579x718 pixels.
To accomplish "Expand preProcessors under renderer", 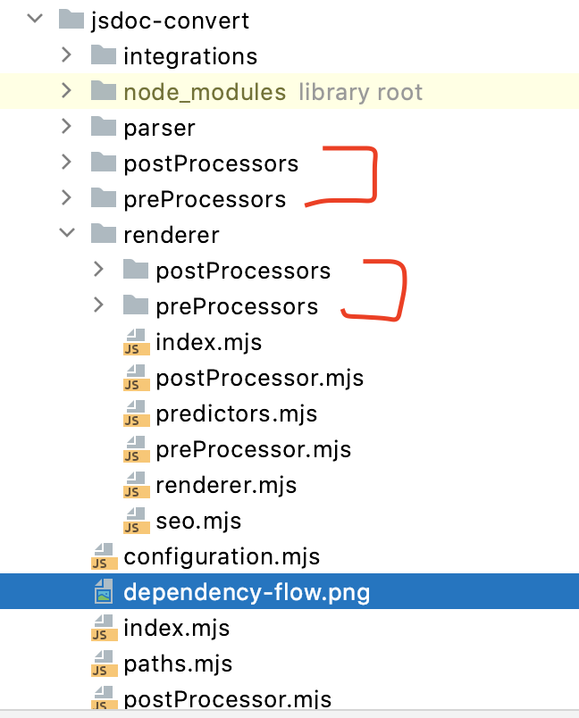I will pyautogui.click(x=98, y=305).
